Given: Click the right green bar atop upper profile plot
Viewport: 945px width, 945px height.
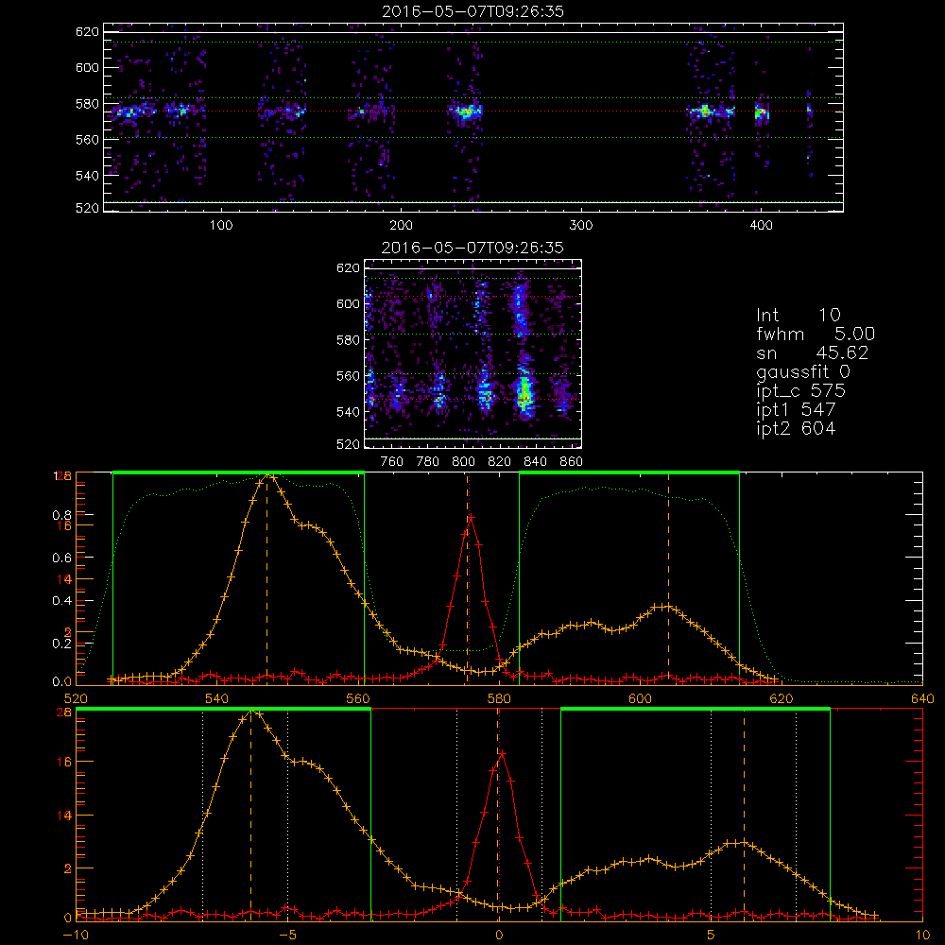Looking at the screenshot, I should click(629, 472).
